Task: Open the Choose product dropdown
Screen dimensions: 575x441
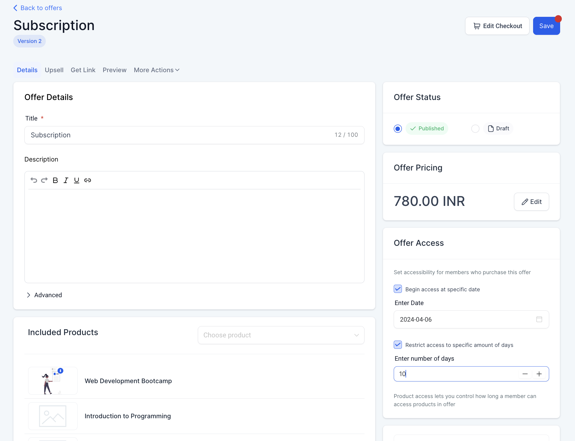Action: coord(281,335)
